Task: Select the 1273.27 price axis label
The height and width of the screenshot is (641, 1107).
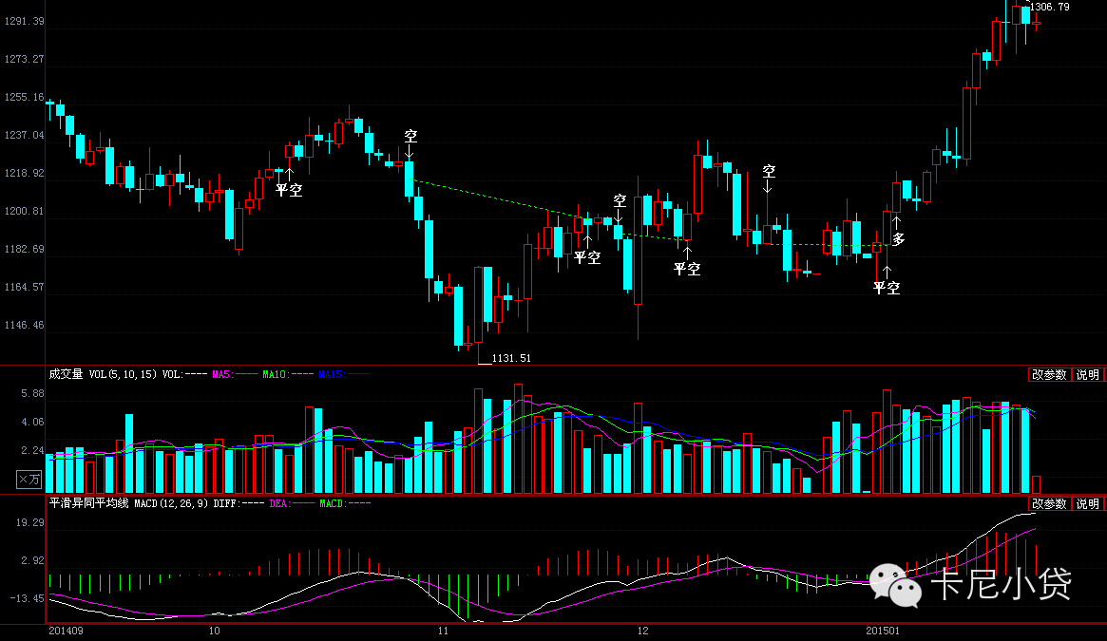Action: [24, 59]
